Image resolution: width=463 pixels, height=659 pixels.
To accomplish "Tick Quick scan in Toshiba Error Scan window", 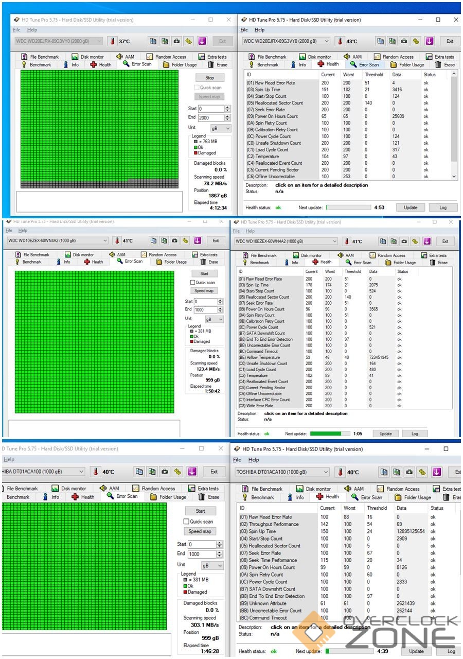I will 186,522.
